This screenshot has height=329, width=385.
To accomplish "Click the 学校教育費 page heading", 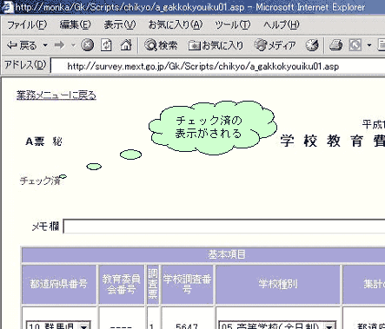I will coord(333,141).
